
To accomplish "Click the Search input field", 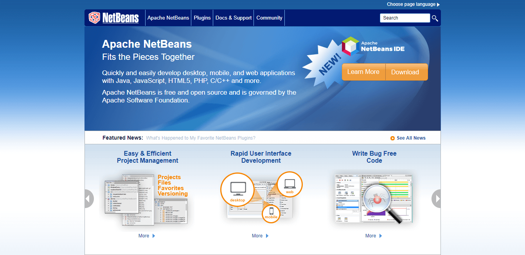I will pos(405,18).
